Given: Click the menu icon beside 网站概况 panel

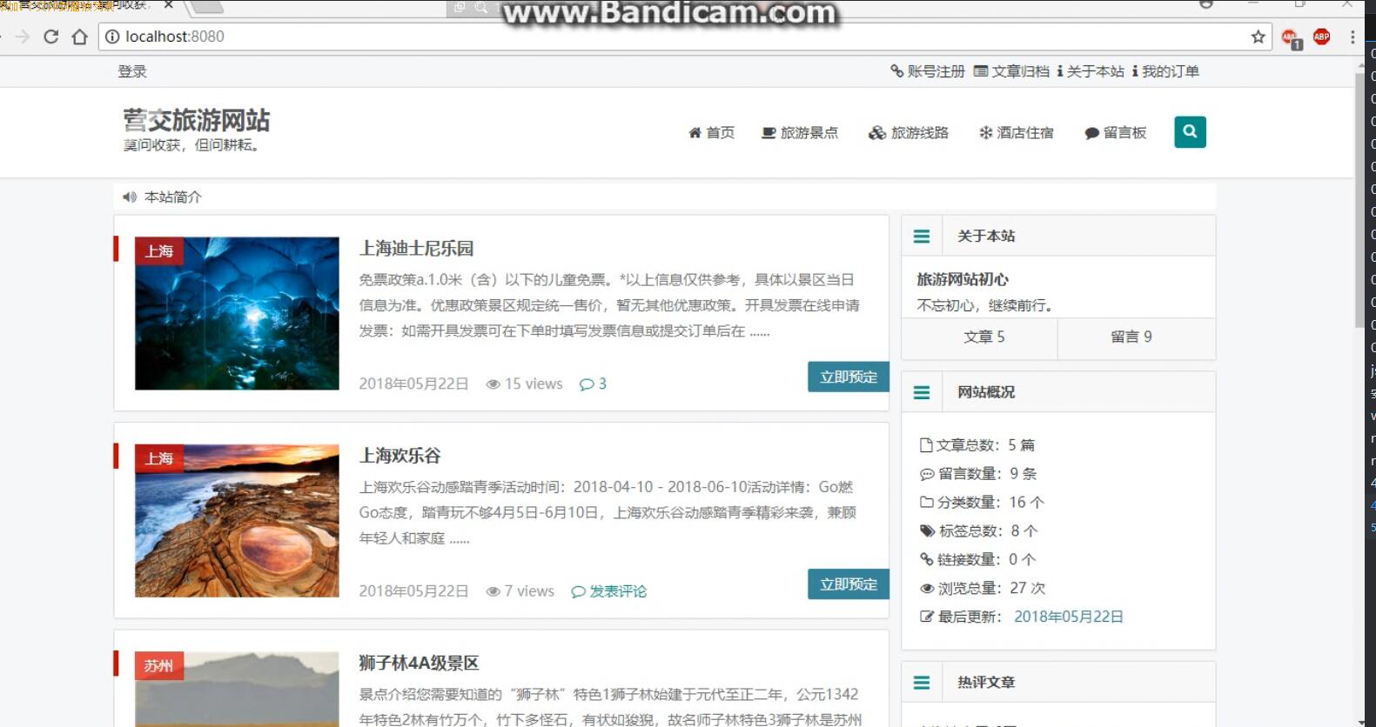Looking at the screenshot, I should coord(922,392).
